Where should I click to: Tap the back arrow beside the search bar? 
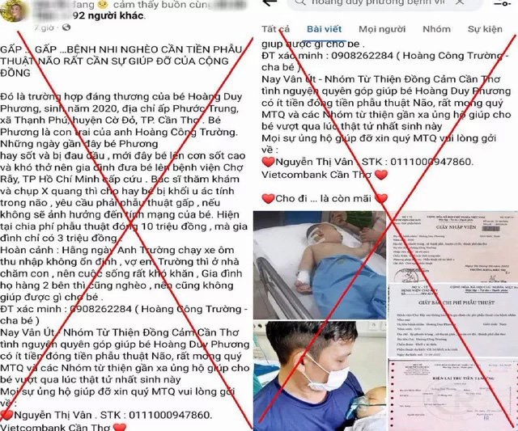(x=270, y=2)
